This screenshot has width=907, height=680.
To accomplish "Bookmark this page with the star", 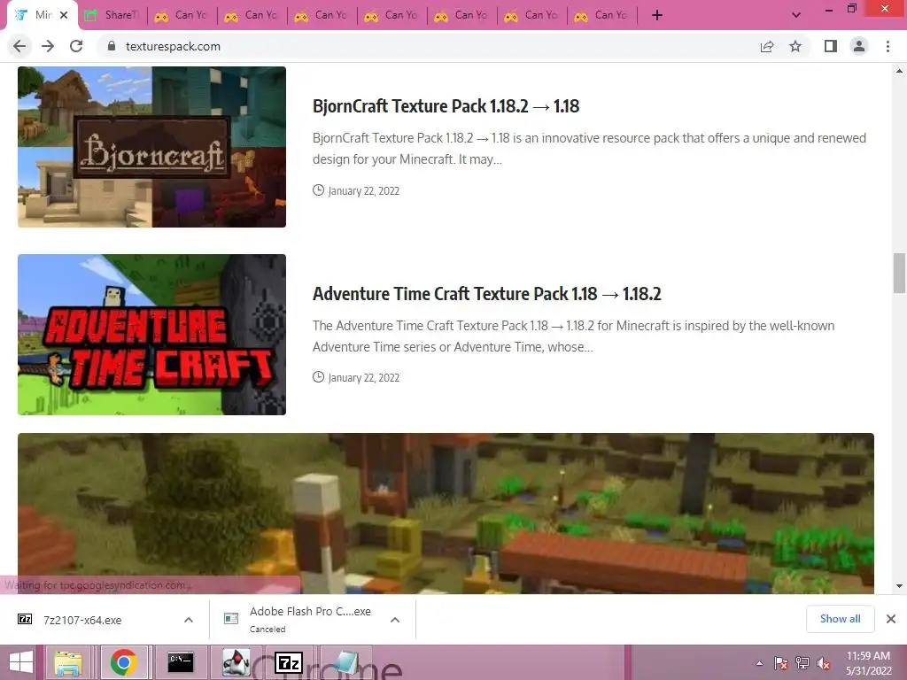I will (x=795, y=46).
